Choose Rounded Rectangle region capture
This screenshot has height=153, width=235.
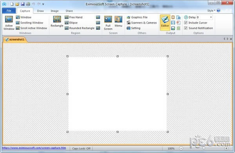tap(80, 28)
